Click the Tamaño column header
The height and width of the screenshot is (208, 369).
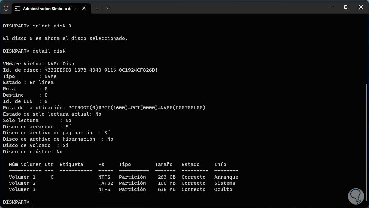click(x=163, y=164)
